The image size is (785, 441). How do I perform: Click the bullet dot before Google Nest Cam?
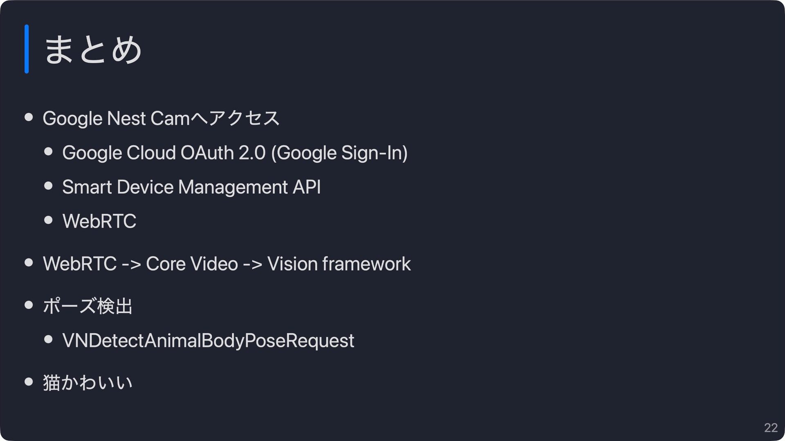[29, 117]
